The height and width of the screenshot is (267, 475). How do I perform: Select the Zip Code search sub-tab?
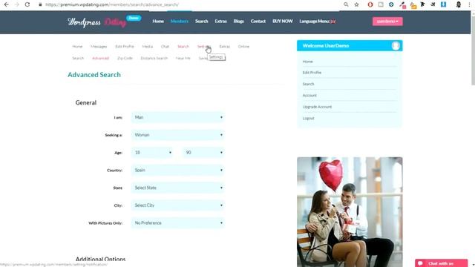tap(125, 58)
